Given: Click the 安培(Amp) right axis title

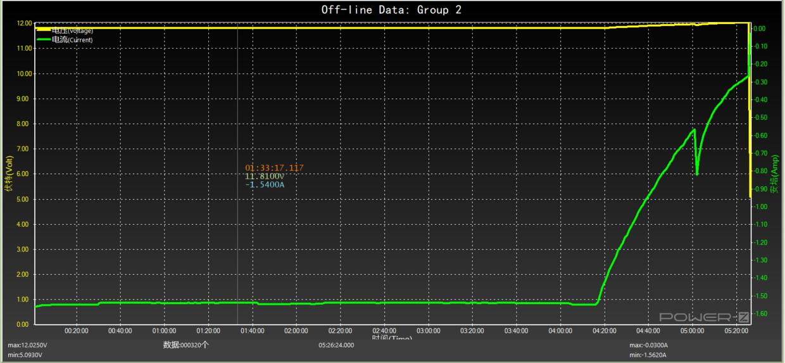Looking at the screenshot, I should coord(776,172).
